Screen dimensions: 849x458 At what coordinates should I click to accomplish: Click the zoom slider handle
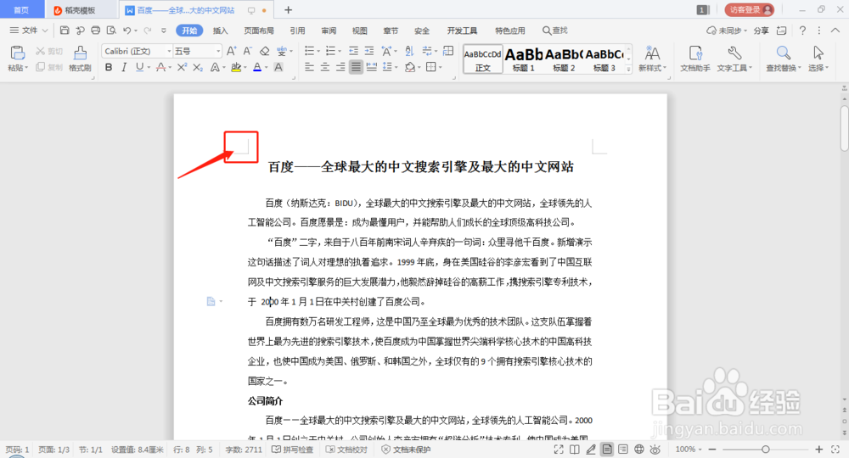click(765, 450)
